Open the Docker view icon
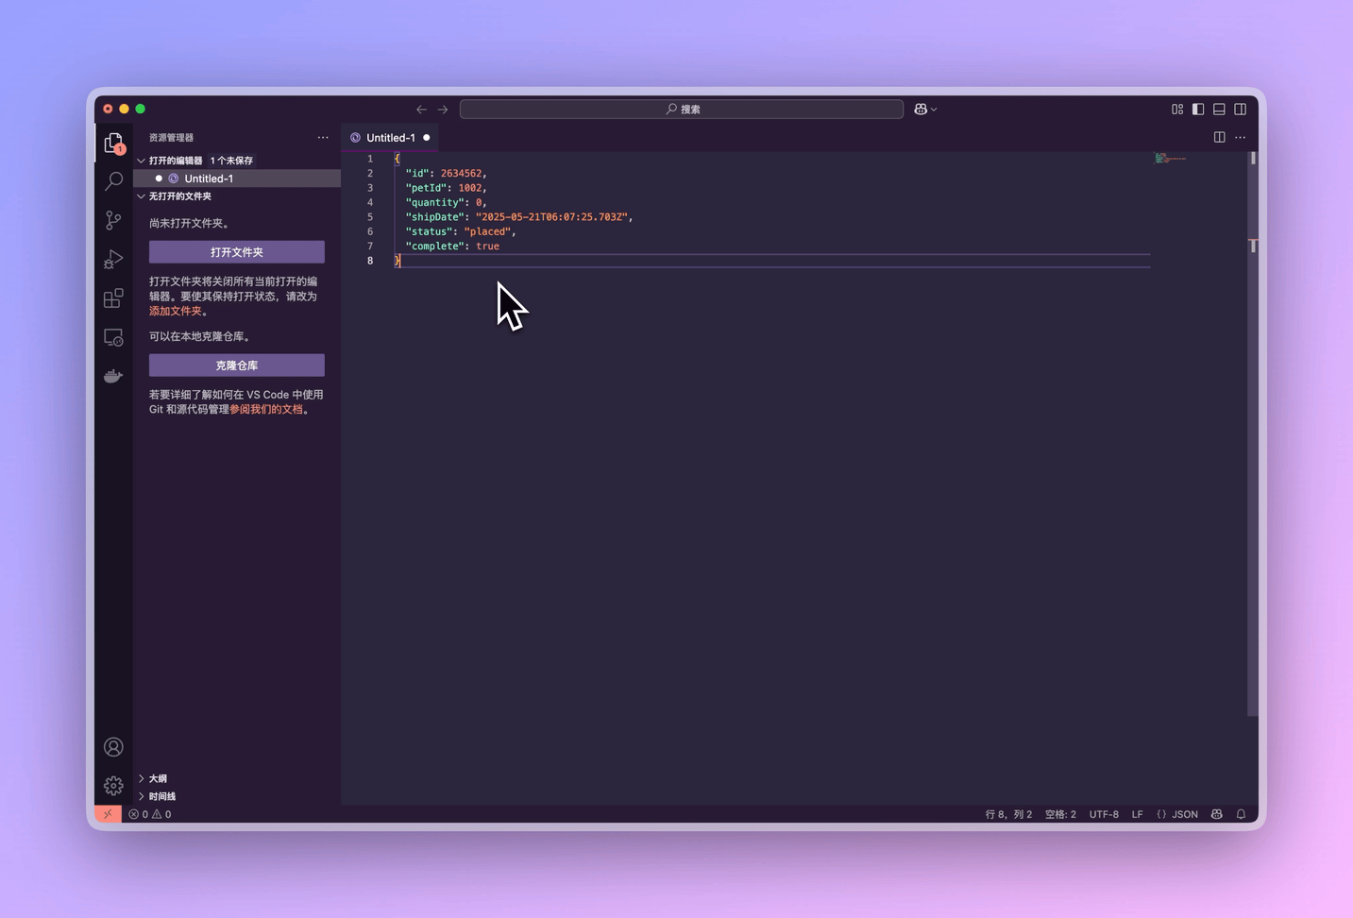This screenshot has width=1353, height=918. [x=113, y=376]
